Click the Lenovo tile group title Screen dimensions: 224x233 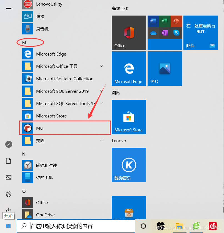119,141
